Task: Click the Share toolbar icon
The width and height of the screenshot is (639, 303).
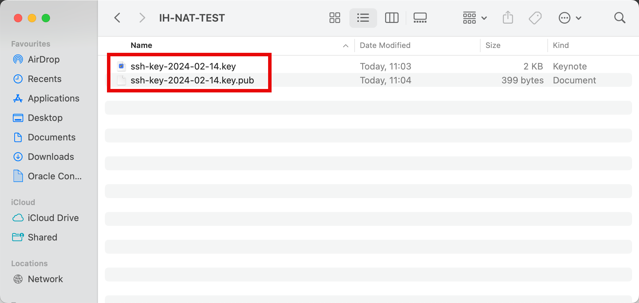Action: 508,17
